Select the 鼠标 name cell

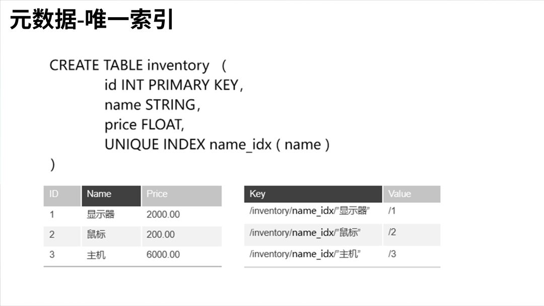pyautogui.click(x=96, y=235)
